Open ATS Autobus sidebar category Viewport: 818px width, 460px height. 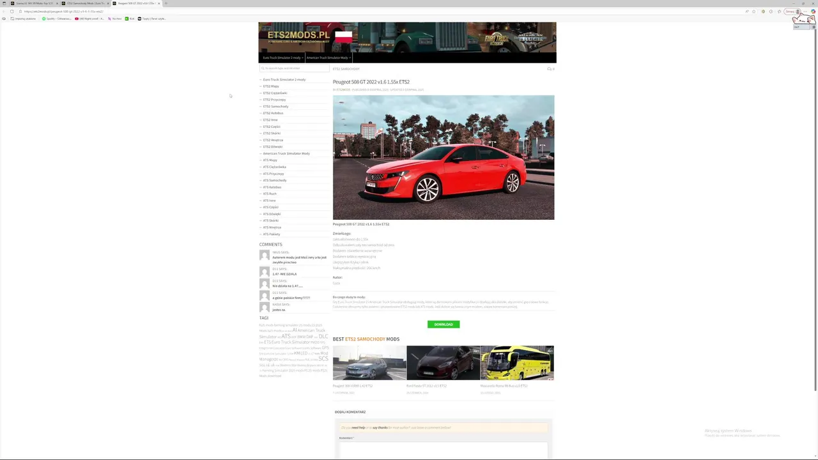pos(272,187)
